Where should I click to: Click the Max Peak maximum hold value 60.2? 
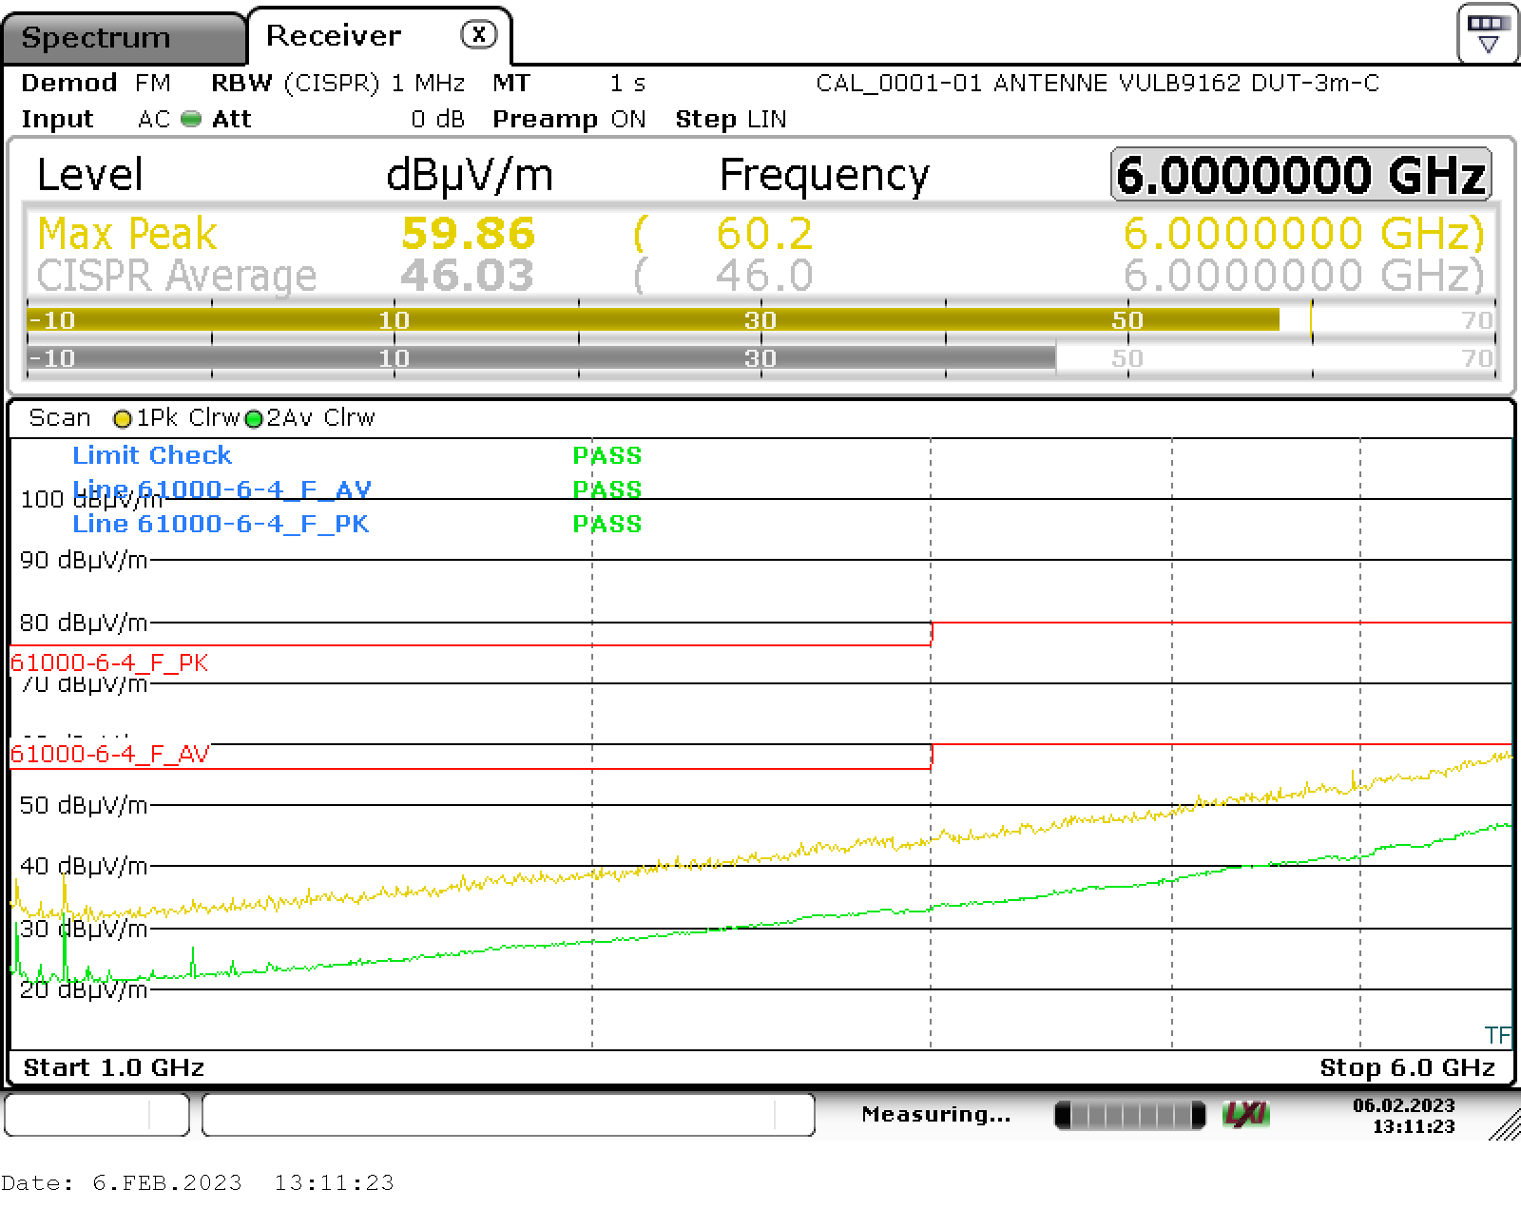click(763, 233)
